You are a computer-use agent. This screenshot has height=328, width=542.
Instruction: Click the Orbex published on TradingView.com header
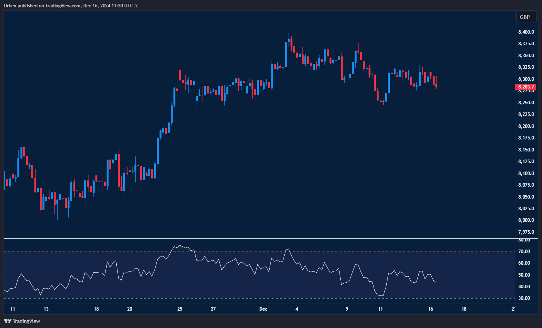tap(71, 5)
